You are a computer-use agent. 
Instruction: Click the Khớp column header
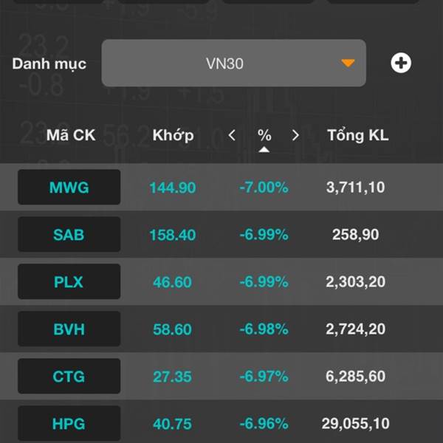(x=173, y=135)
